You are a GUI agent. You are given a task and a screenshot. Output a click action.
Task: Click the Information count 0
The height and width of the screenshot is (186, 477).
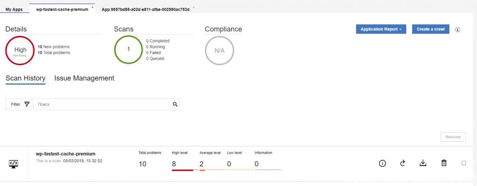click(x=257, y=164)
